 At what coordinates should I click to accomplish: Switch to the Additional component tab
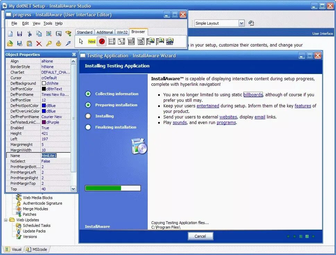pyautogui.click(x=105, y=32)
